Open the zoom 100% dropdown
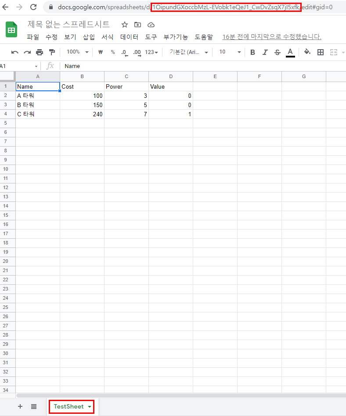The width and height of the screenshot is (346, 416). pos(77,52)
